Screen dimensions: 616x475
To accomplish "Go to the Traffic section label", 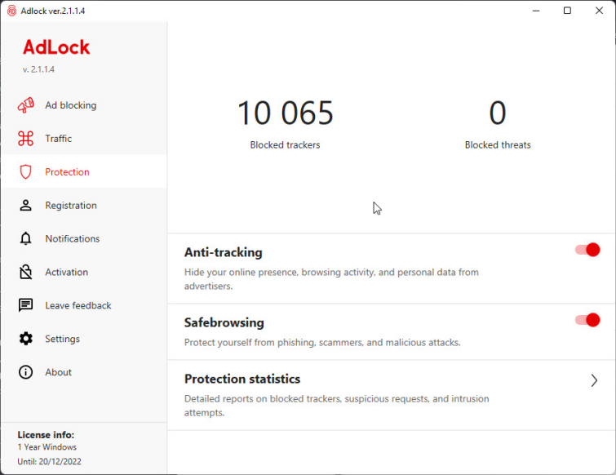I will pos(59,139).
